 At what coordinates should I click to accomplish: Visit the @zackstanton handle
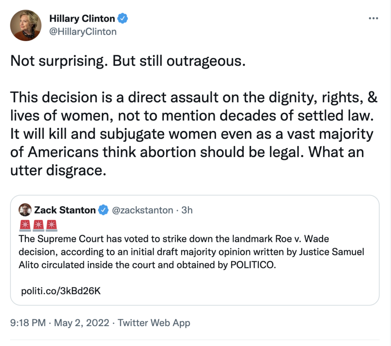(142, 210)
